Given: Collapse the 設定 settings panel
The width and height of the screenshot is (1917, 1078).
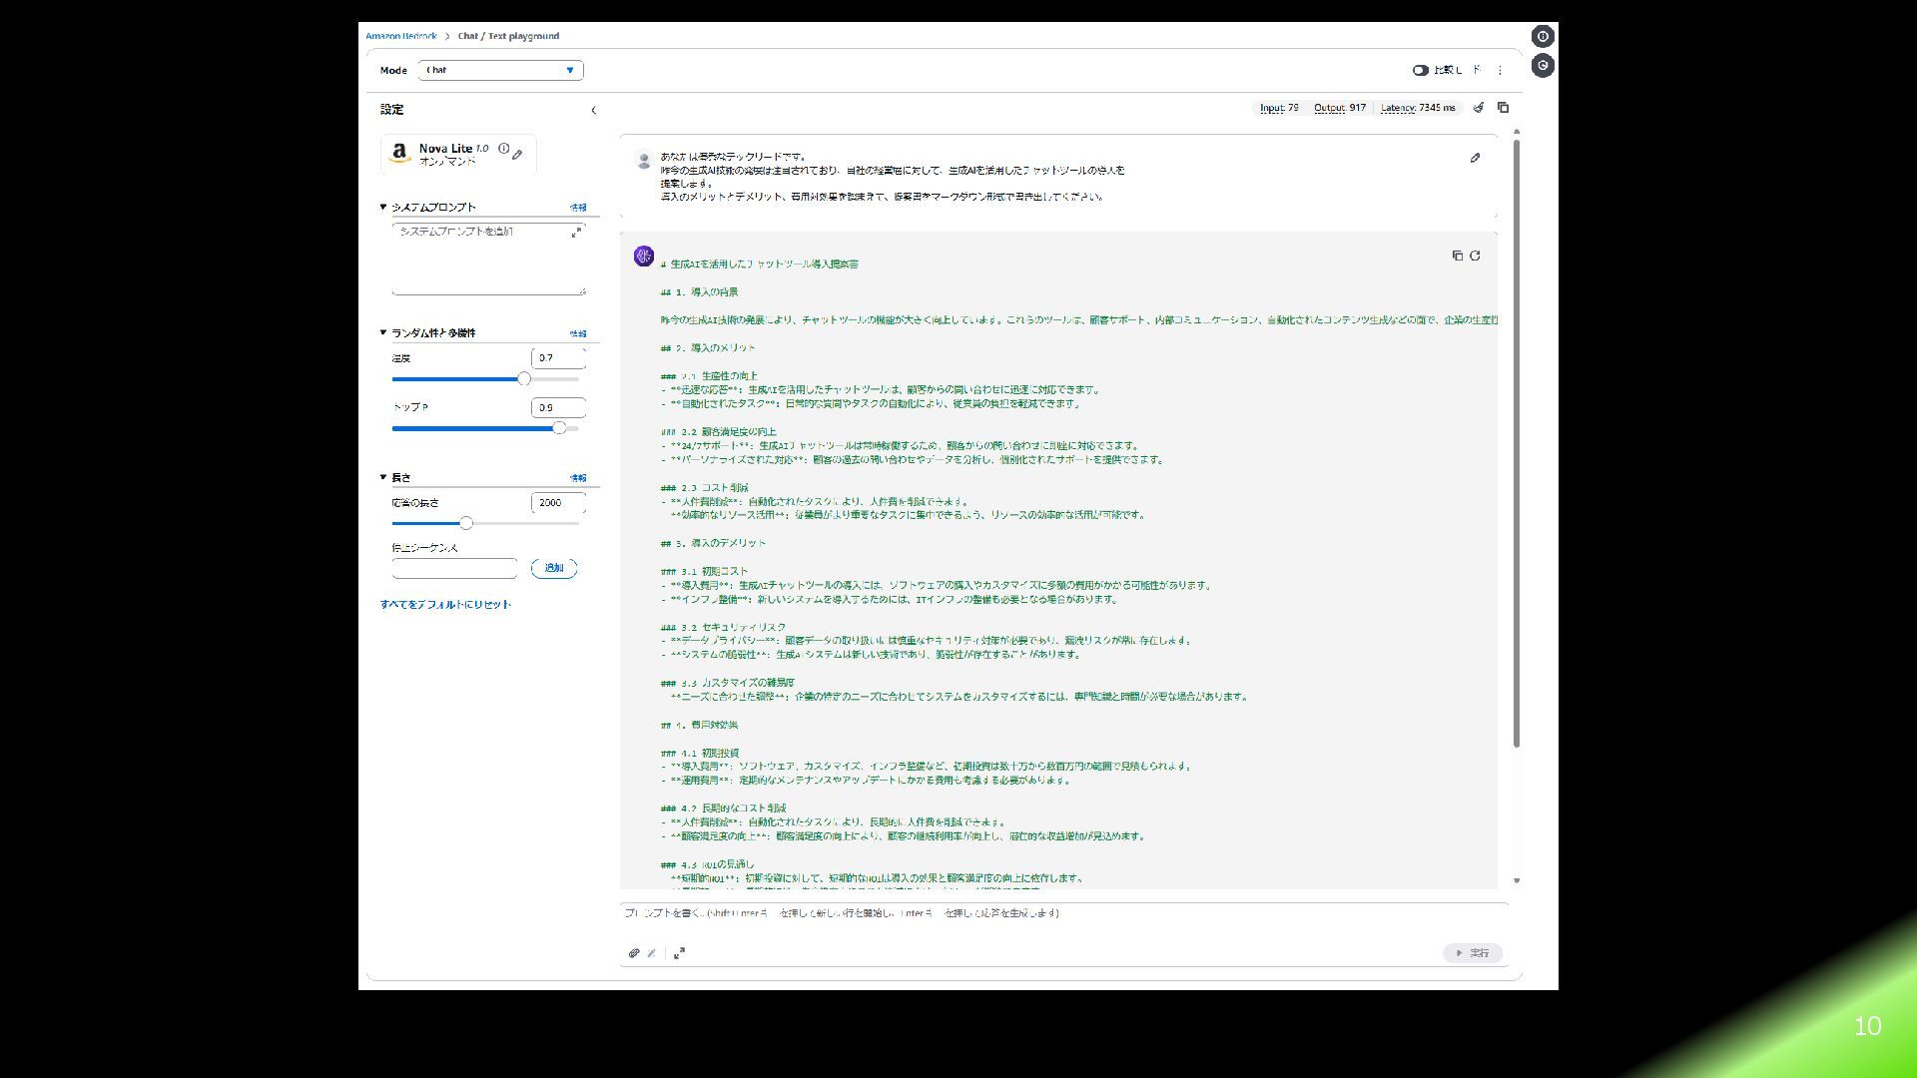Looking at the screenshot, I should point(593,111).
